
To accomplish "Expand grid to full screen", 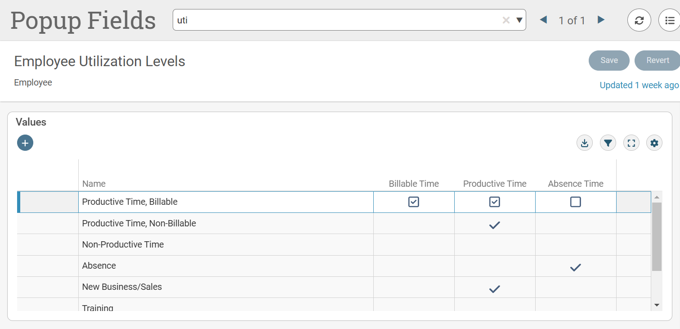I will tap(631, 143).
